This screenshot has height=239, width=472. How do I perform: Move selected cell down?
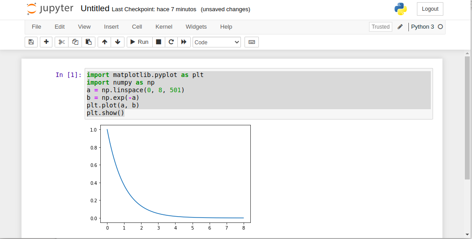(118, 42)
